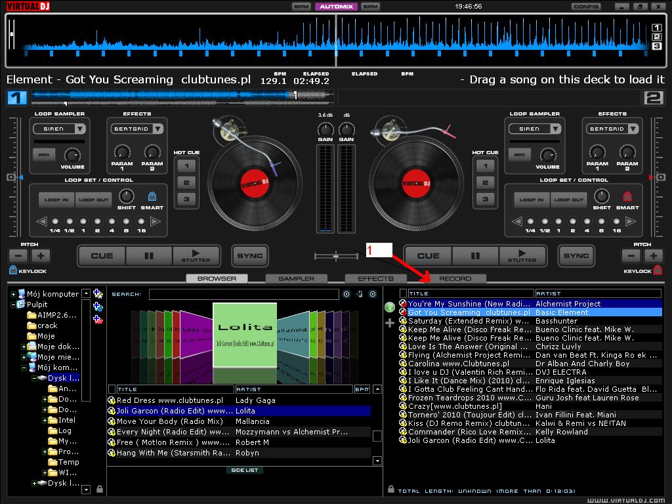Switch to the EFFECTS tab
Screen dimensions: 672x504
376,278
